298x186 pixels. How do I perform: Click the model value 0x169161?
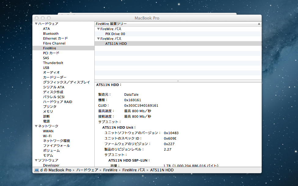pos(133,100)
